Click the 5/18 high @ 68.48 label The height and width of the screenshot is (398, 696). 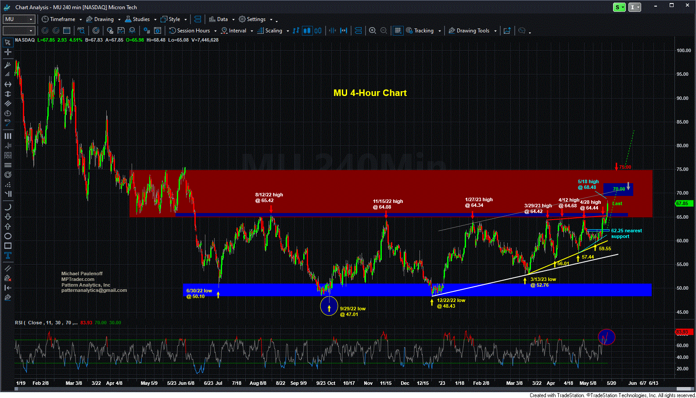pos(588,185)
